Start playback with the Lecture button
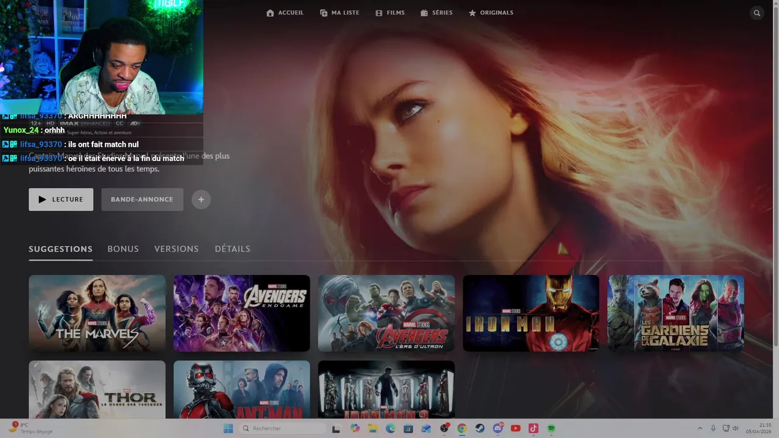 (61, 200)
